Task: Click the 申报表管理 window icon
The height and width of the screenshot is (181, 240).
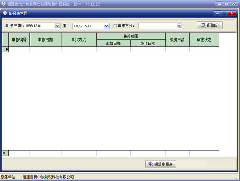Action: point(5,13)
